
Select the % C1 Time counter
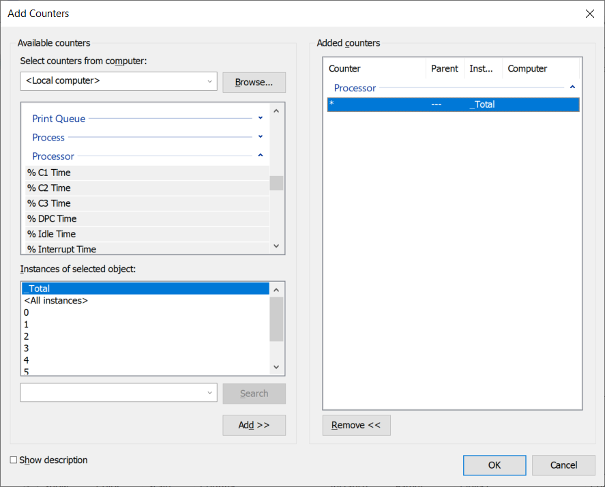click(x=147, y=173)
